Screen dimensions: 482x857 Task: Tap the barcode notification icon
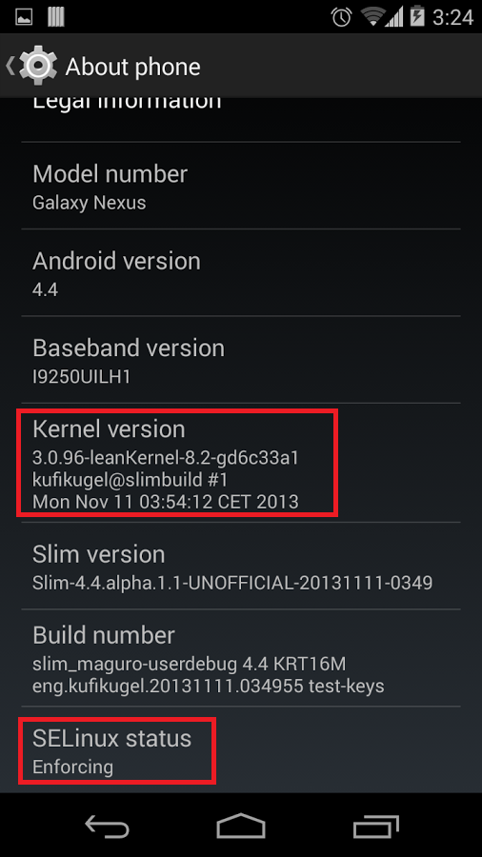click(56, 17)
